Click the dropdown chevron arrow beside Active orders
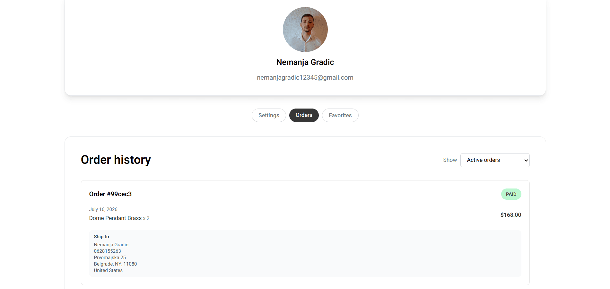The image size is (610, 289). click(x=526, y=160)
